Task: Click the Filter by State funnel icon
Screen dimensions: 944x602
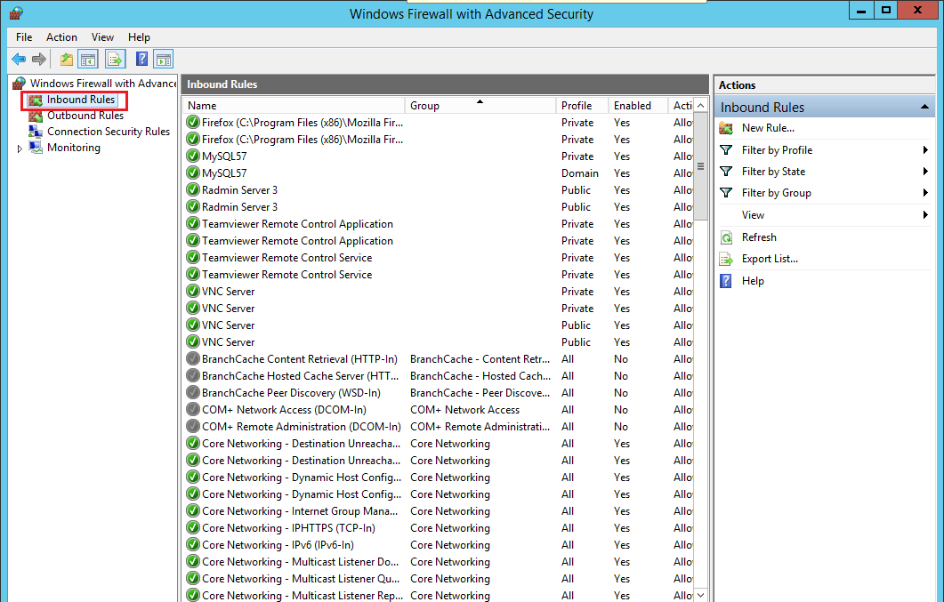Action: [x=724, y=171]
